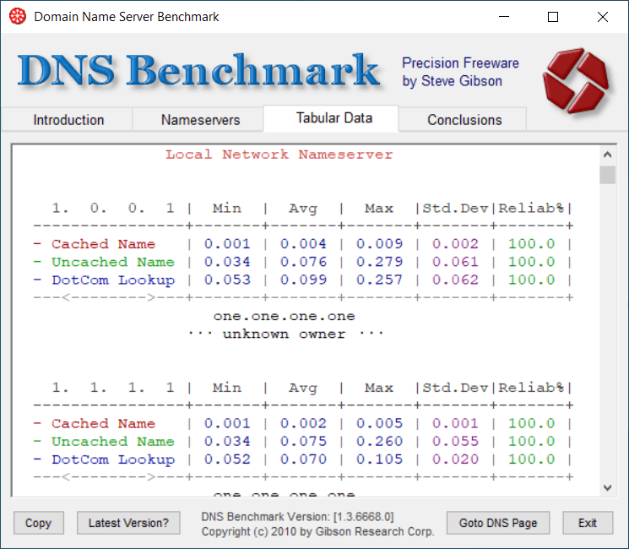Screen dimensions: 629x549
Task: Click the Copy button
Action: pos(39,523)
